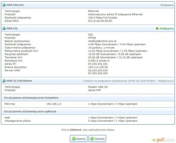Refresh status using the Odśwież button
Viewport: 176px width, 143px height.
(x=97, y=139)
